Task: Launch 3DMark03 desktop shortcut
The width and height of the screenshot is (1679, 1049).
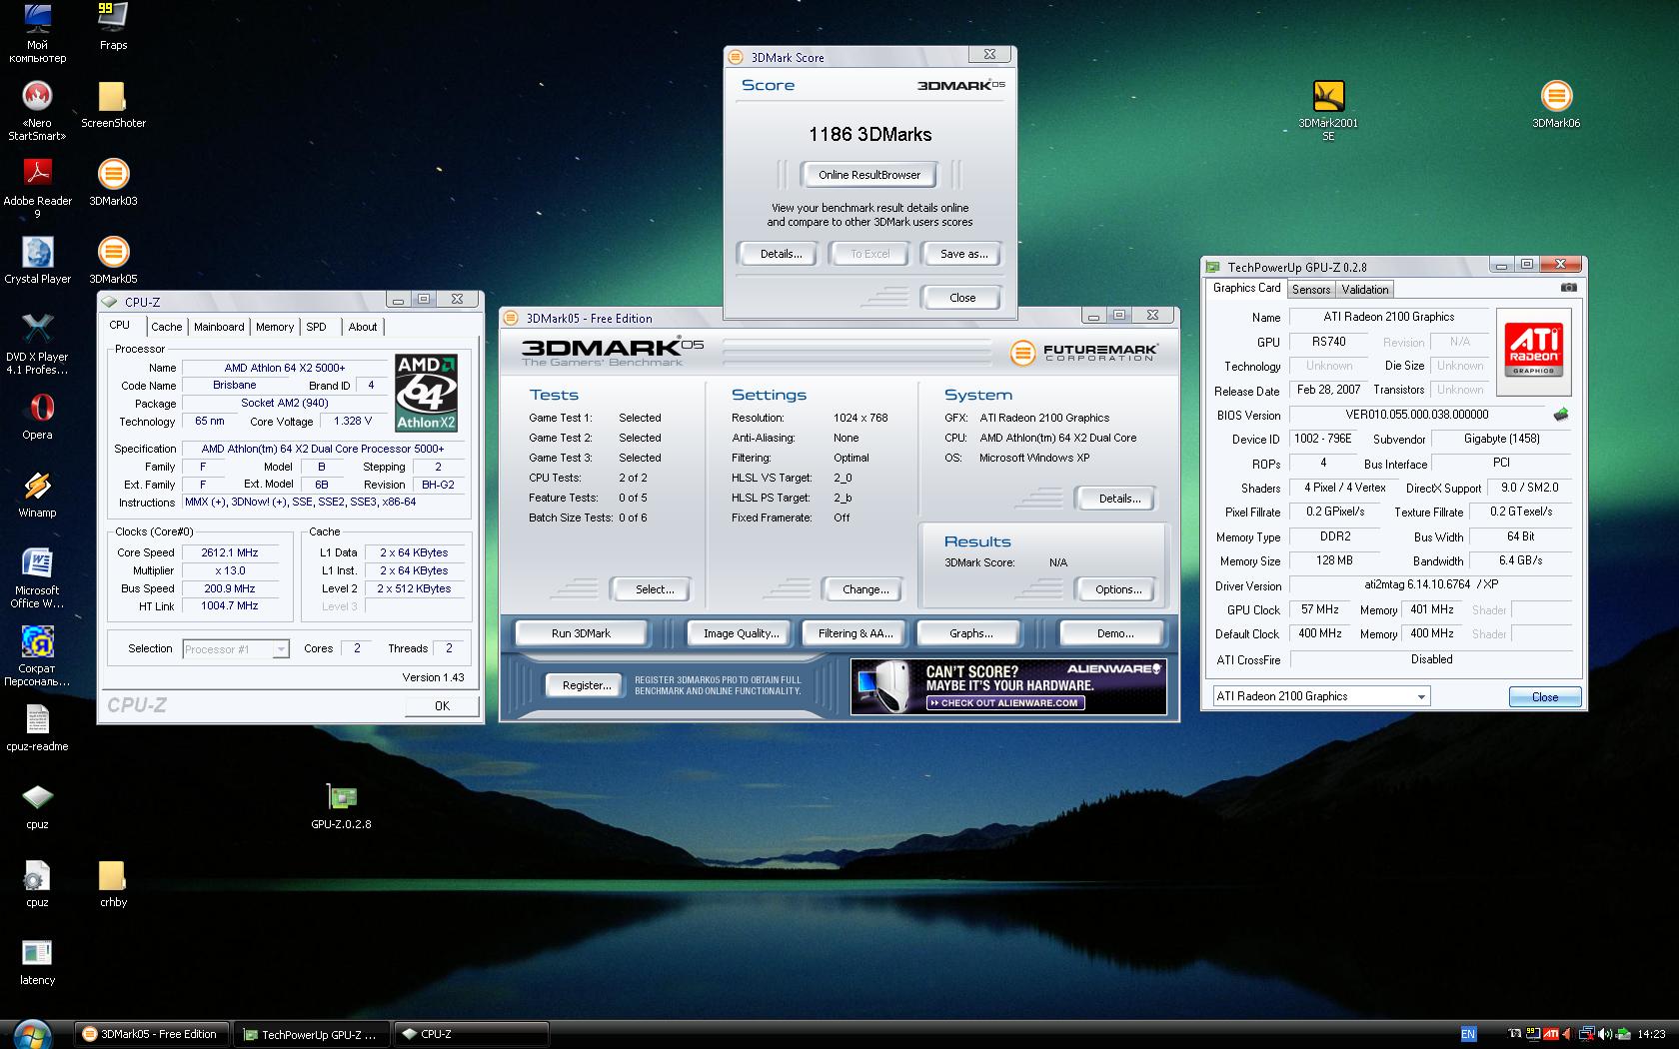Action: pyautogui.click(x=113, y=183)
